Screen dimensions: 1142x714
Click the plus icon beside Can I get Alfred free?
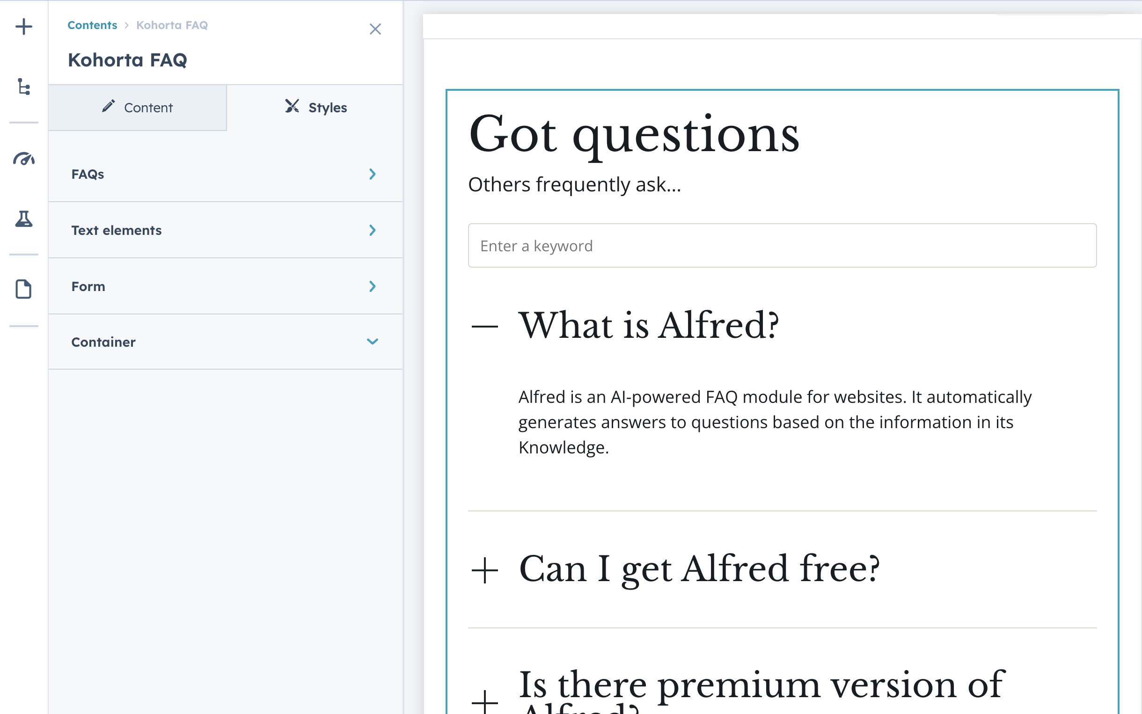(484, 570)
